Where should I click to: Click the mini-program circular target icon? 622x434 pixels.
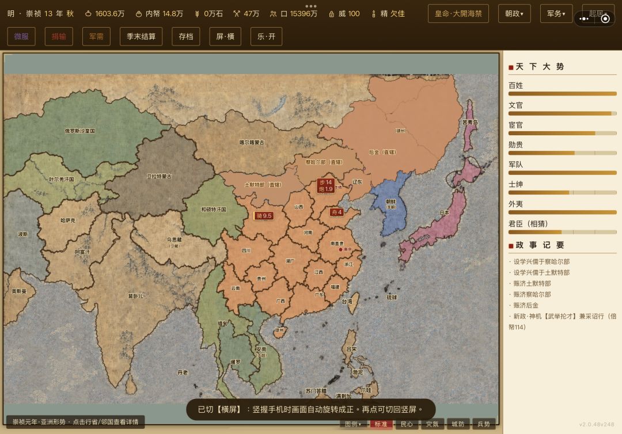coord(605,18)
